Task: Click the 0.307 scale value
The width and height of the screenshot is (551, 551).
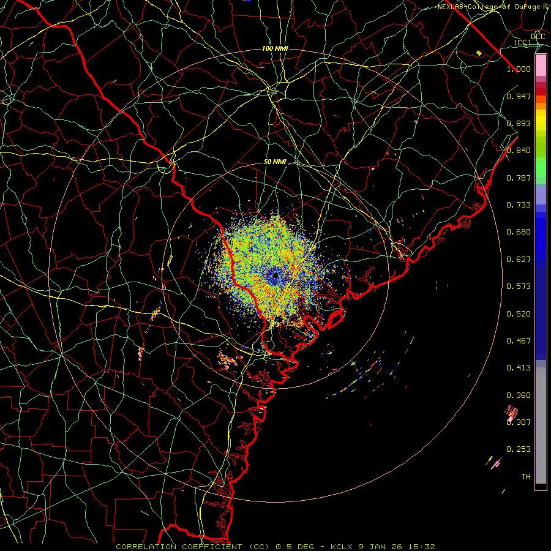Action: pos(519,422)
